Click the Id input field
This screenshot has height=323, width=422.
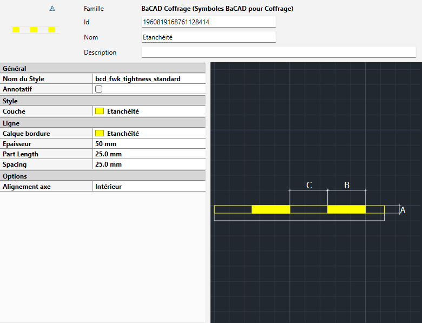click(208, 22)
